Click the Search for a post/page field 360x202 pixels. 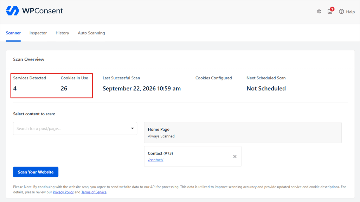pyautogui.click(x=75, y=129)
